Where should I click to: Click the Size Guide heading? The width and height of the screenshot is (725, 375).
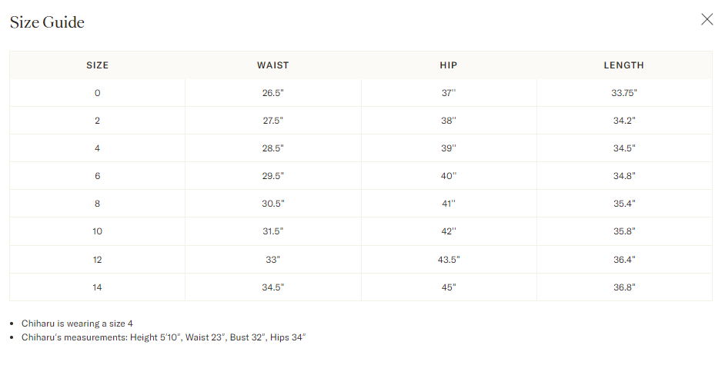[47, 22]
